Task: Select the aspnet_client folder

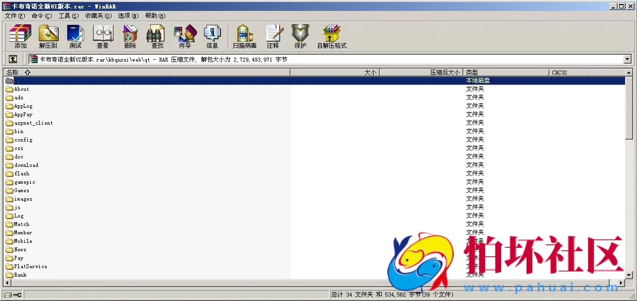Action: 33,123
